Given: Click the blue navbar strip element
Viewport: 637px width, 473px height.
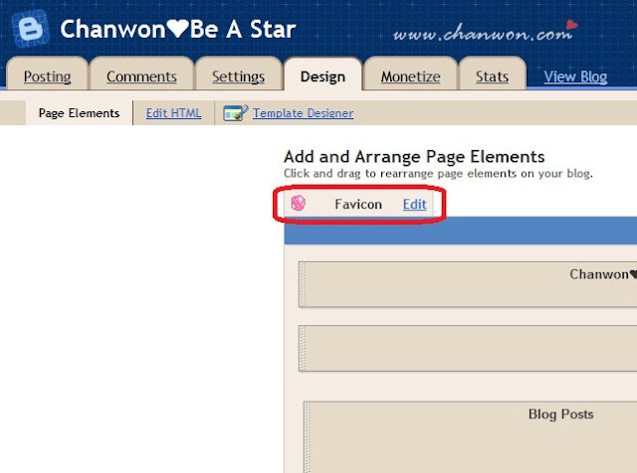Looking at the screenshot, I should 461,231.
